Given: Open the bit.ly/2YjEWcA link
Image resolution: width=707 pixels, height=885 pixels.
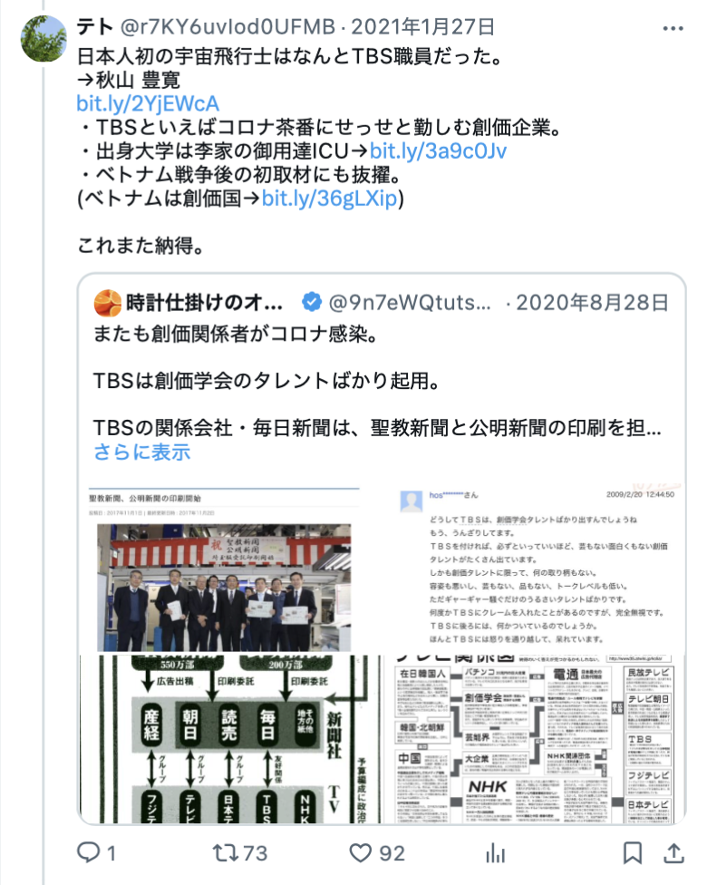Looking at the screenshot, I should tap(148, 104).
